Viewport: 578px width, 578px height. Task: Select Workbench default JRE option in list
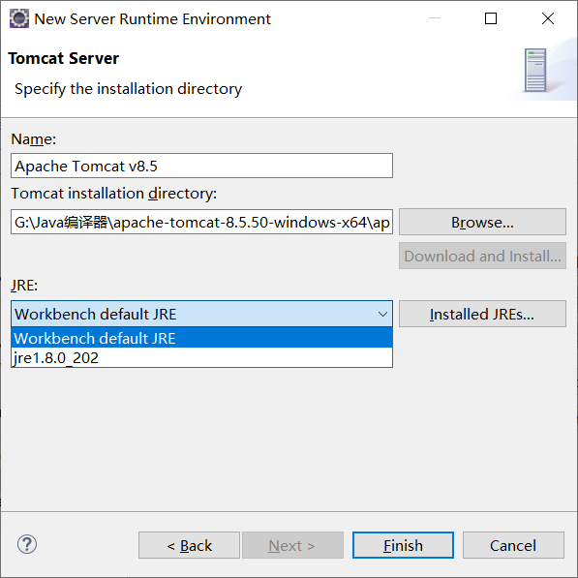click(x=201, y=338)
